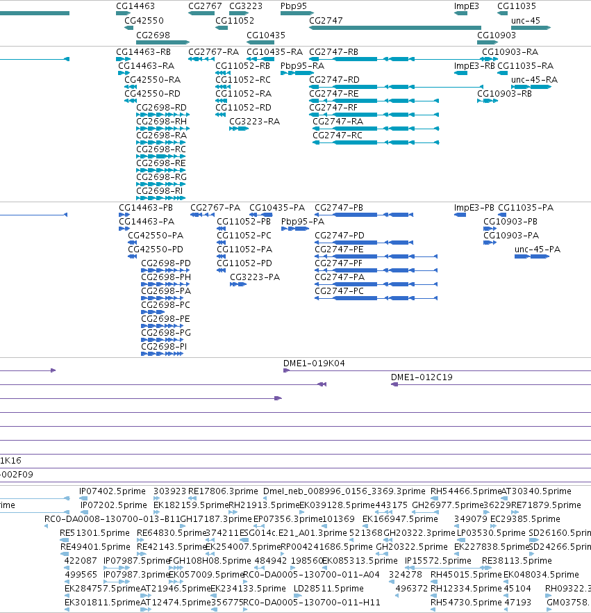Select transcript CG14463-RA
591x613 pixels.
[x=146, y=66]
